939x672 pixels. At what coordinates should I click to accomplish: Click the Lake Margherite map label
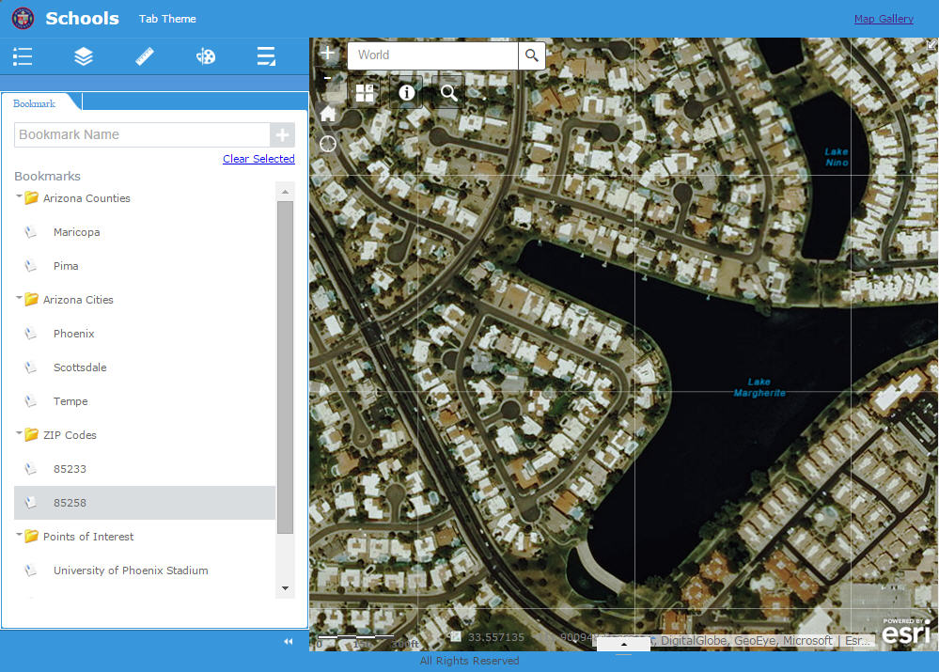coord(759,387)
